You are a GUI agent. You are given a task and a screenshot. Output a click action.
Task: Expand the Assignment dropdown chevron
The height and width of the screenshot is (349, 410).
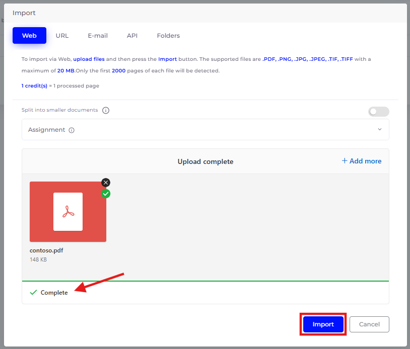tap(380, 129)
